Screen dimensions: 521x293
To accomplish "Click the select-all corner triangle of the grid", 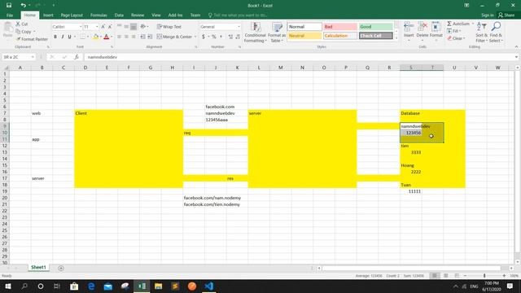I will click(6, 68).
